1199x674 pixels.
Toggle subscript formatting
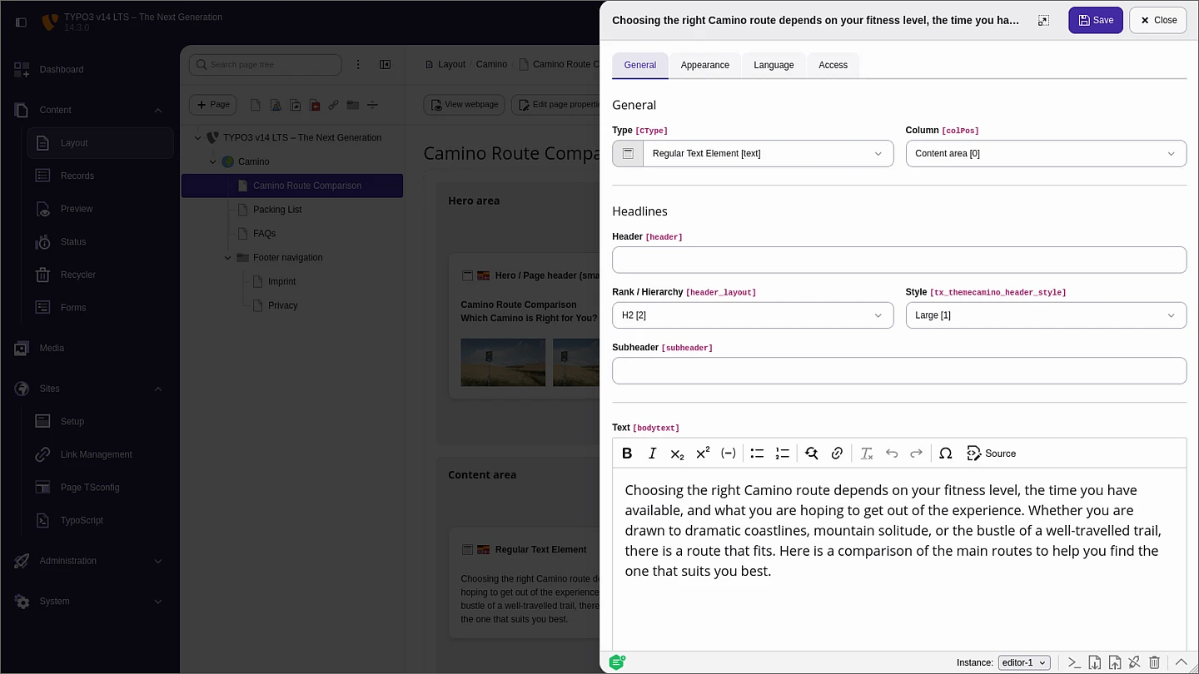(x=677, y=453)
